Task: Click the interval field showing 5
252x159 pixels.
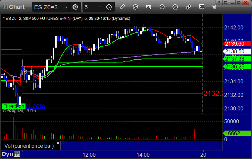Action: click(x=90, y=7)
